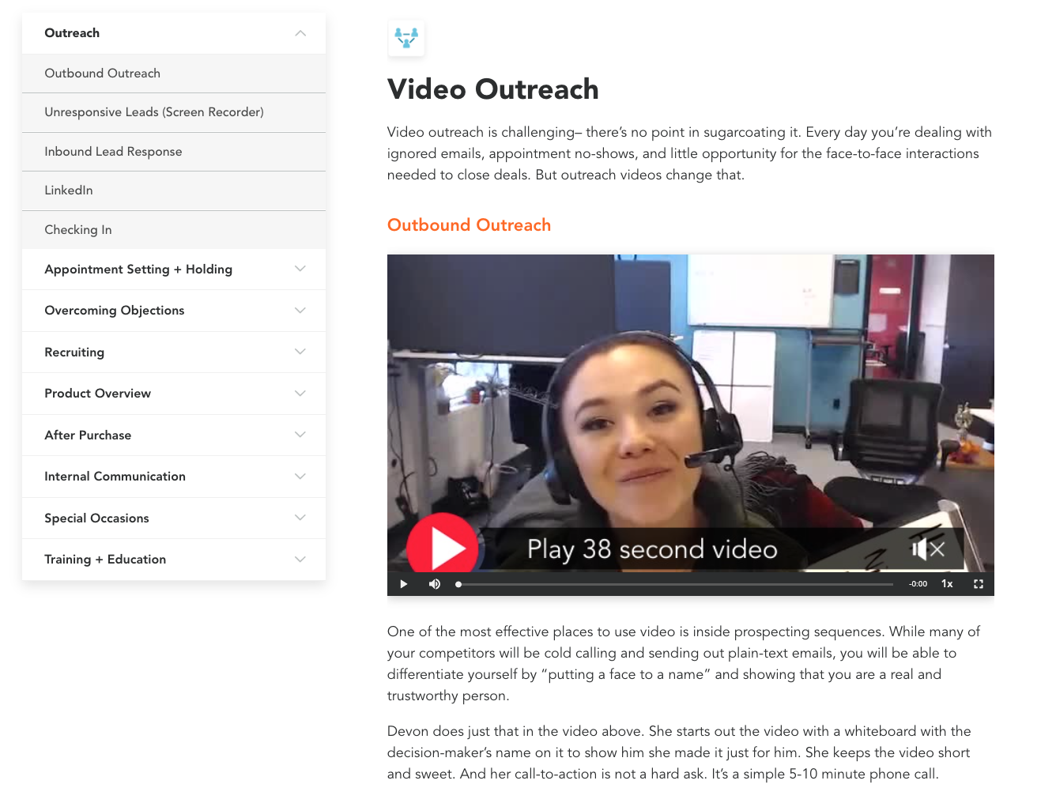Open Outbound Outreach sidebar item

(x=174, y=74)
